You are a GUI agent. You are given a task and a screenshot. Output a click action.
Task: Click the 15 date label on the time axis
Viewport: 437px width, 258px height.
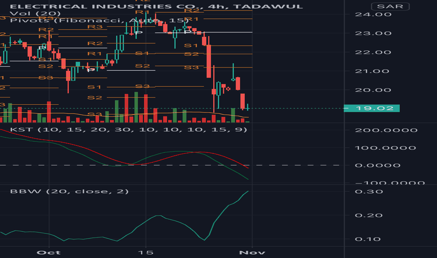point(146,253)
